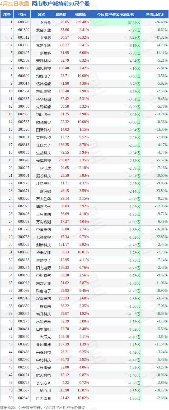Select stock code 301526
The width and height of the screenshot is (169, 410).
pyautogui.click(x=24, y=130)
